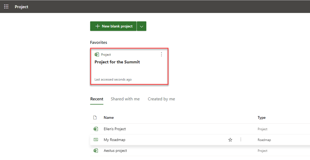
Task: Click the Project icon on favorite card
Action: coord(97,55)
